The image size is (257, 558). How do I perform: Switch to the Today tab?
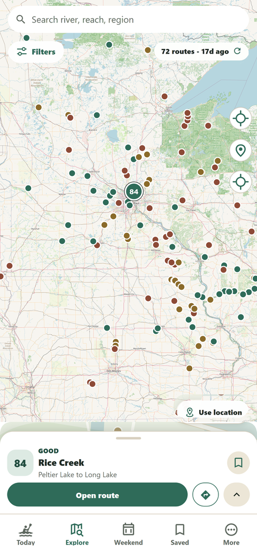26,534
